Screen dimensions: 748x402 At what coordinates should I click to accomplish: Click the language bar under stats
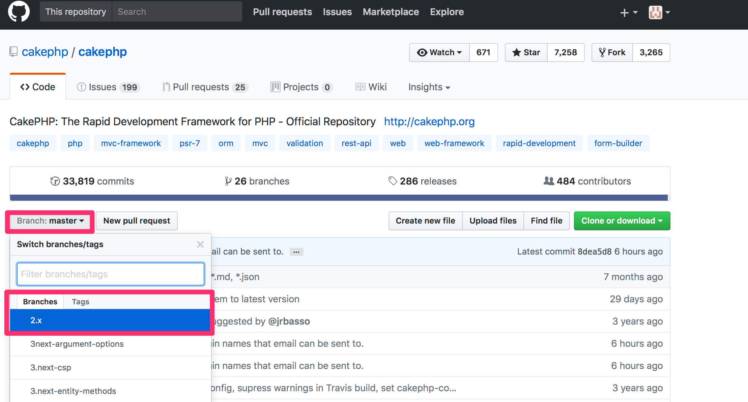pyautogui.click(x=339, y=198)
